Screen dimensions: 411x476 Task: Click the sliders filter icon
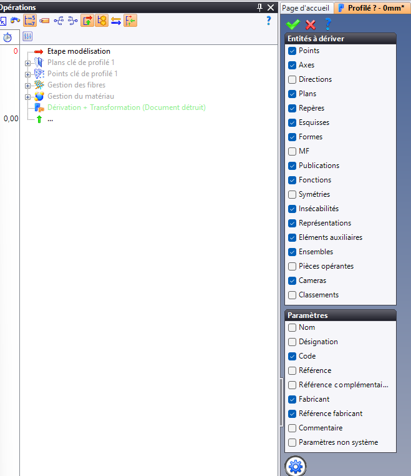coord(27,37)
